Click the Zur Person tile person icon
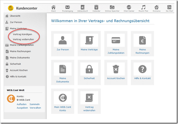Screen dimensions: 178x124 63,40
